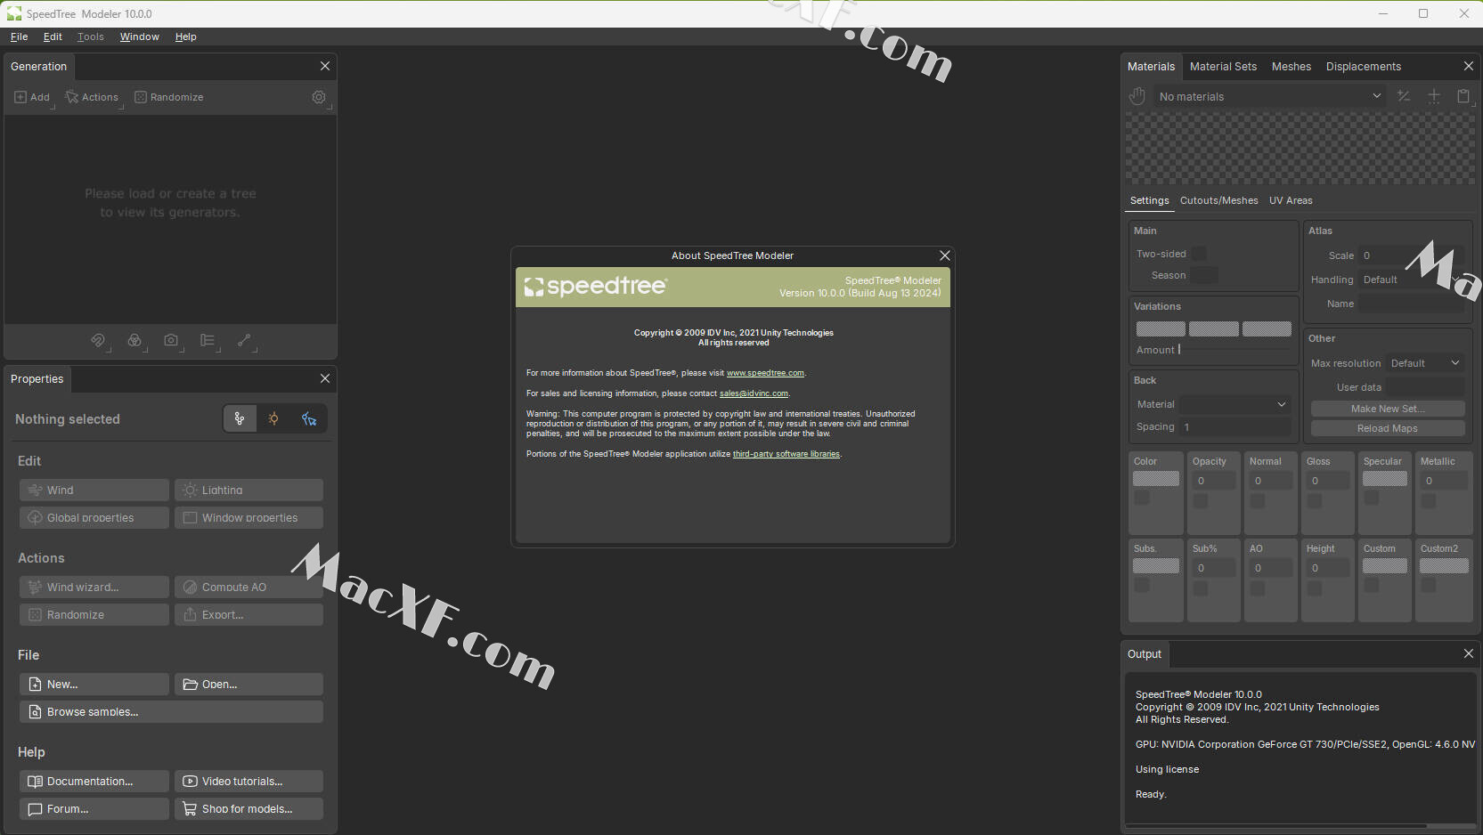1483x835 pixels.
Task: Click the bone segment icon under Generation
Action: [244, 340]
